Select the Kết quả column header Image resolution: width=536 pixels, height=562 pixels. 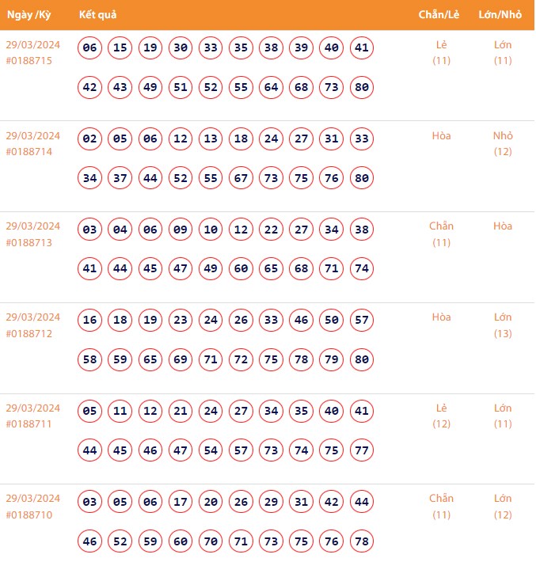[x=99, y=16]
